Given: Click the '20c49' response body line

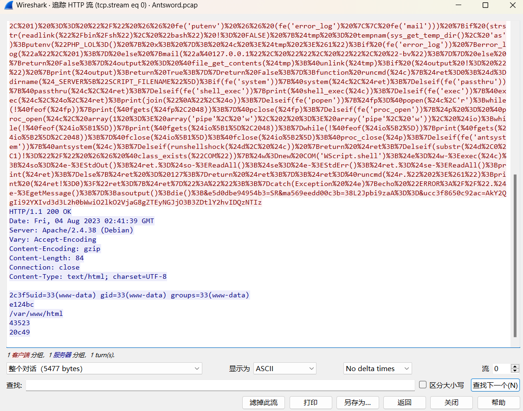Looking at the screenshot, I should pos(19,333).
